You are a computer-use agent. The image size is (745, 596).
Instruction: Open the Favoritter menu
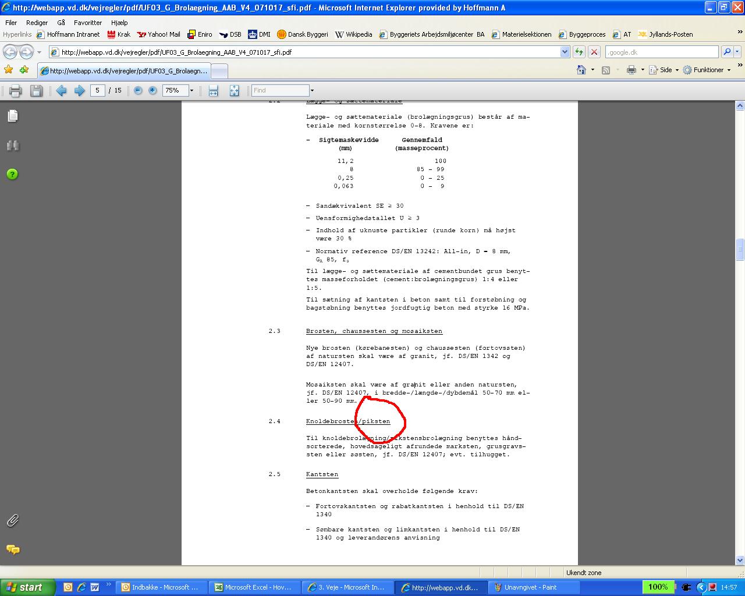point(88,23)
